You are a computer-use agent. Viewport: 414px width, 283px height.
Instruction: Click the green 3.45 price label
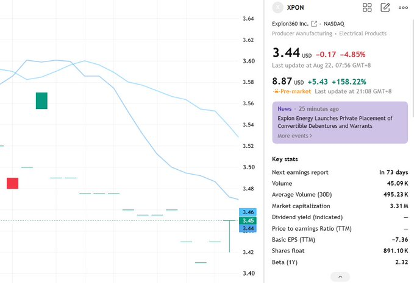point(248,220)
